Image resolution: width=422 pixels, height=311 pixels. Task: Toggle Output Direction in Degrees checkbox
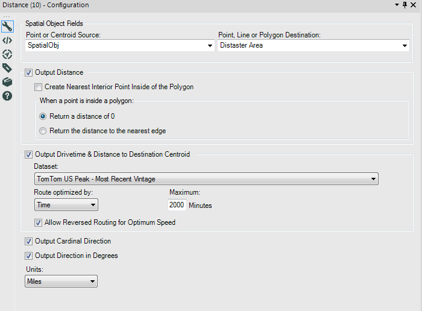coord(28,256)
